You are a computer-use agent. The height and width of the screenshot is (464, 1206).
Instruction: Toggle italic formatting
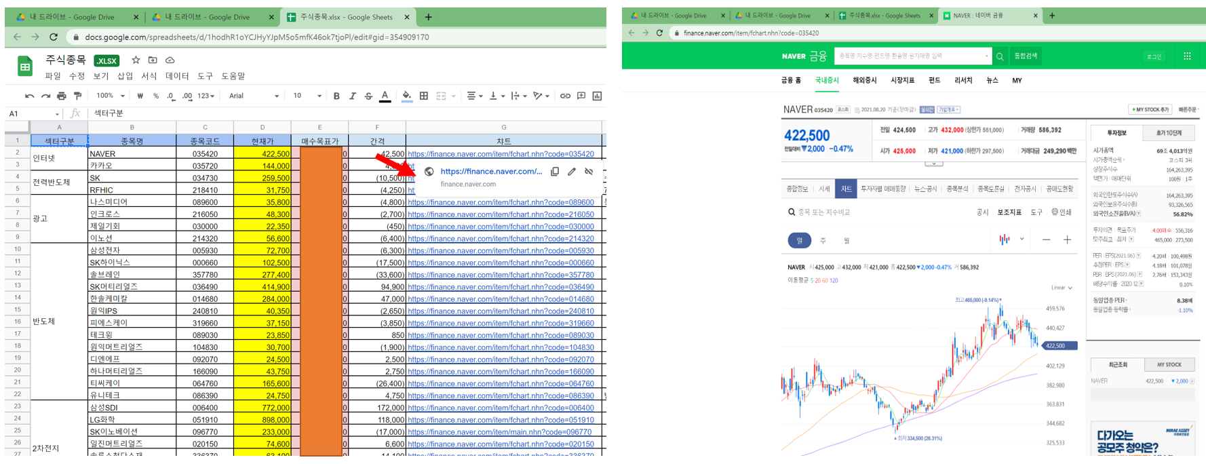click(x=353, y=96)
